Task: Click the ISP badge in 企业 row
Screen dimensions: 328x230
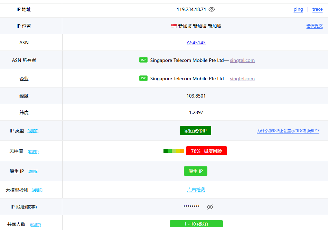Action: (143, 78)
